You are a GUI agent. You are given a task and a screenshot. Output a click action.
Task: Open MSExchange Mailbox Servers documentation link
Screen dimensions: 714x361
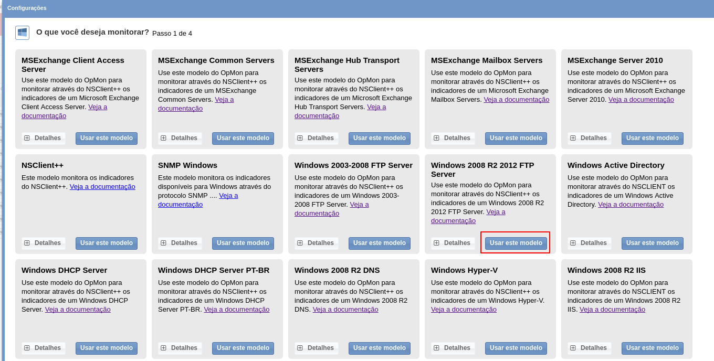coord(516,100)
